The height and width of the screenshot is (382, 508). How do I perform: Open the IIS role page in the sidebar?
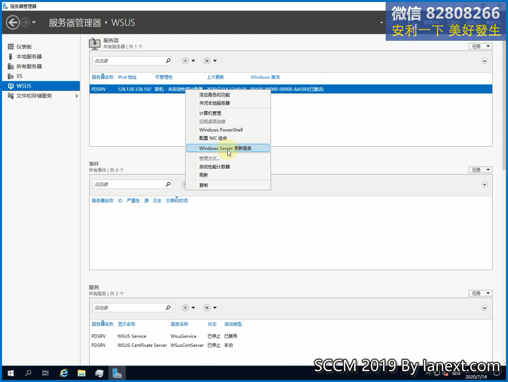19,76
